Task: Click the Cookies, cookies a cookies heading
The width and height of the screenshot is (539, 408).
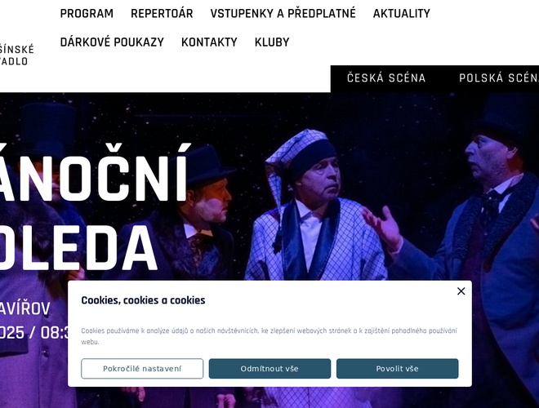Action: [143, 300]
